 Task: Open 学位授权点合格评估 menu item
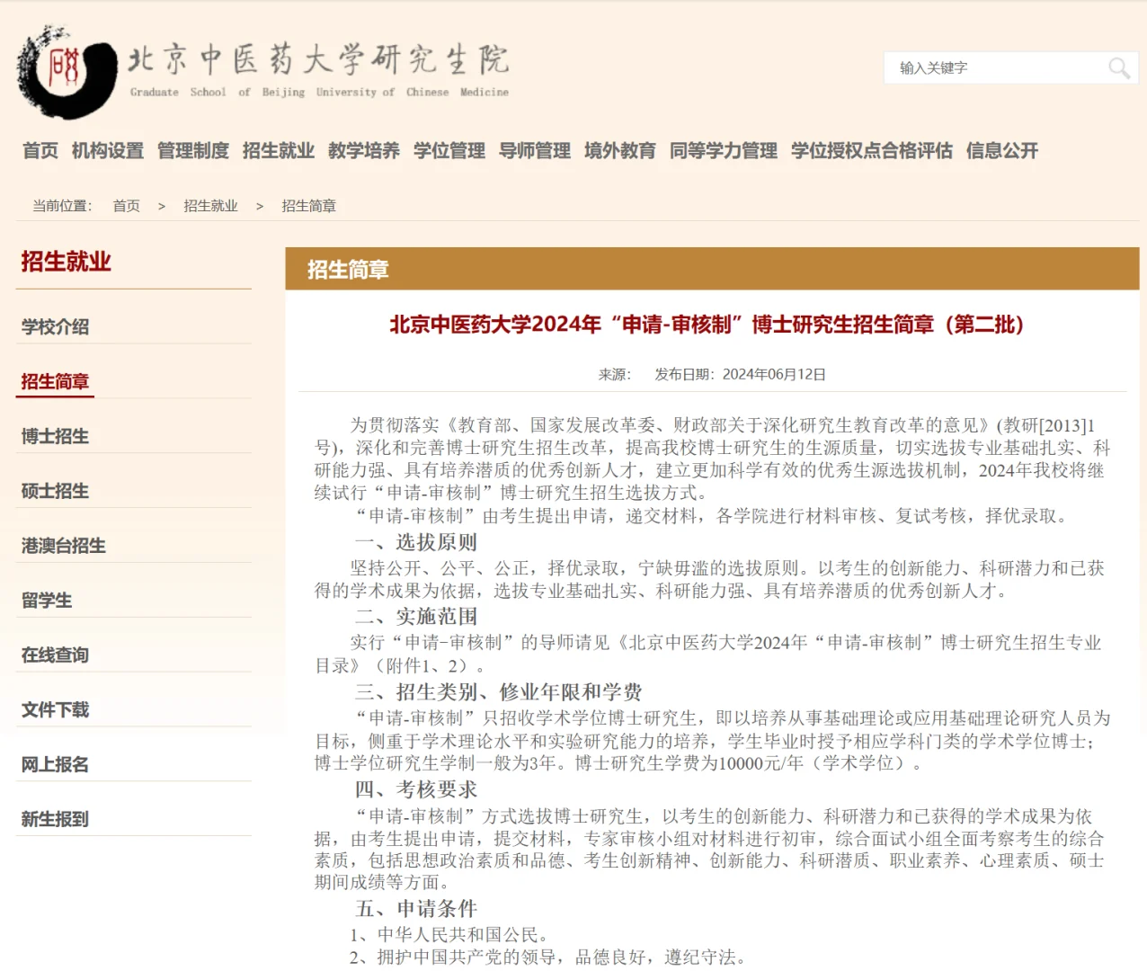point(872,151)
